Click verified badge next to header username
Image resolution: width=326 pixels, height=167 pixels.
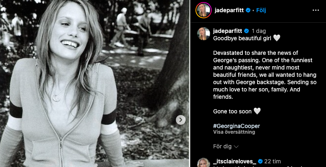point(248,10)
